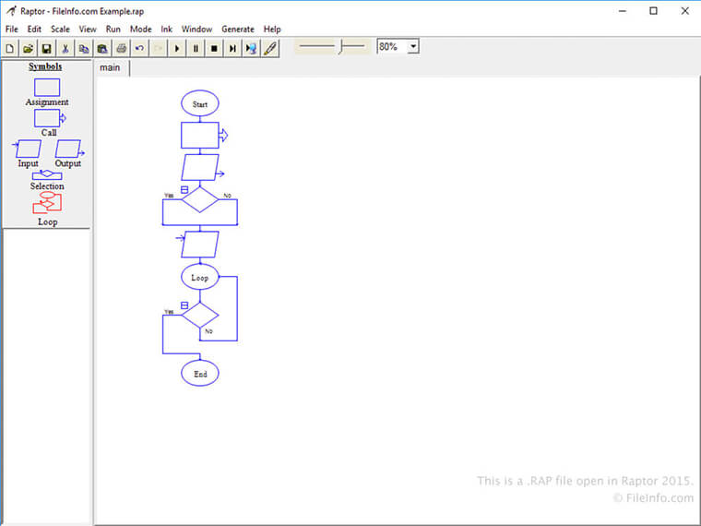Image resolution: width=701 pixels, height=526 pixels.
Task: Collapse the selection diamond in flowchart
Action: (184, 190)
